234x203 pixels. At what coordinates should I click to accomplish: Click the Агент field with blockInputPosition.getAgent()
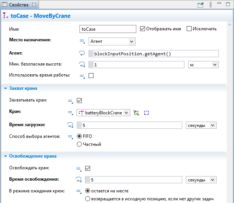tap(154, 53)
